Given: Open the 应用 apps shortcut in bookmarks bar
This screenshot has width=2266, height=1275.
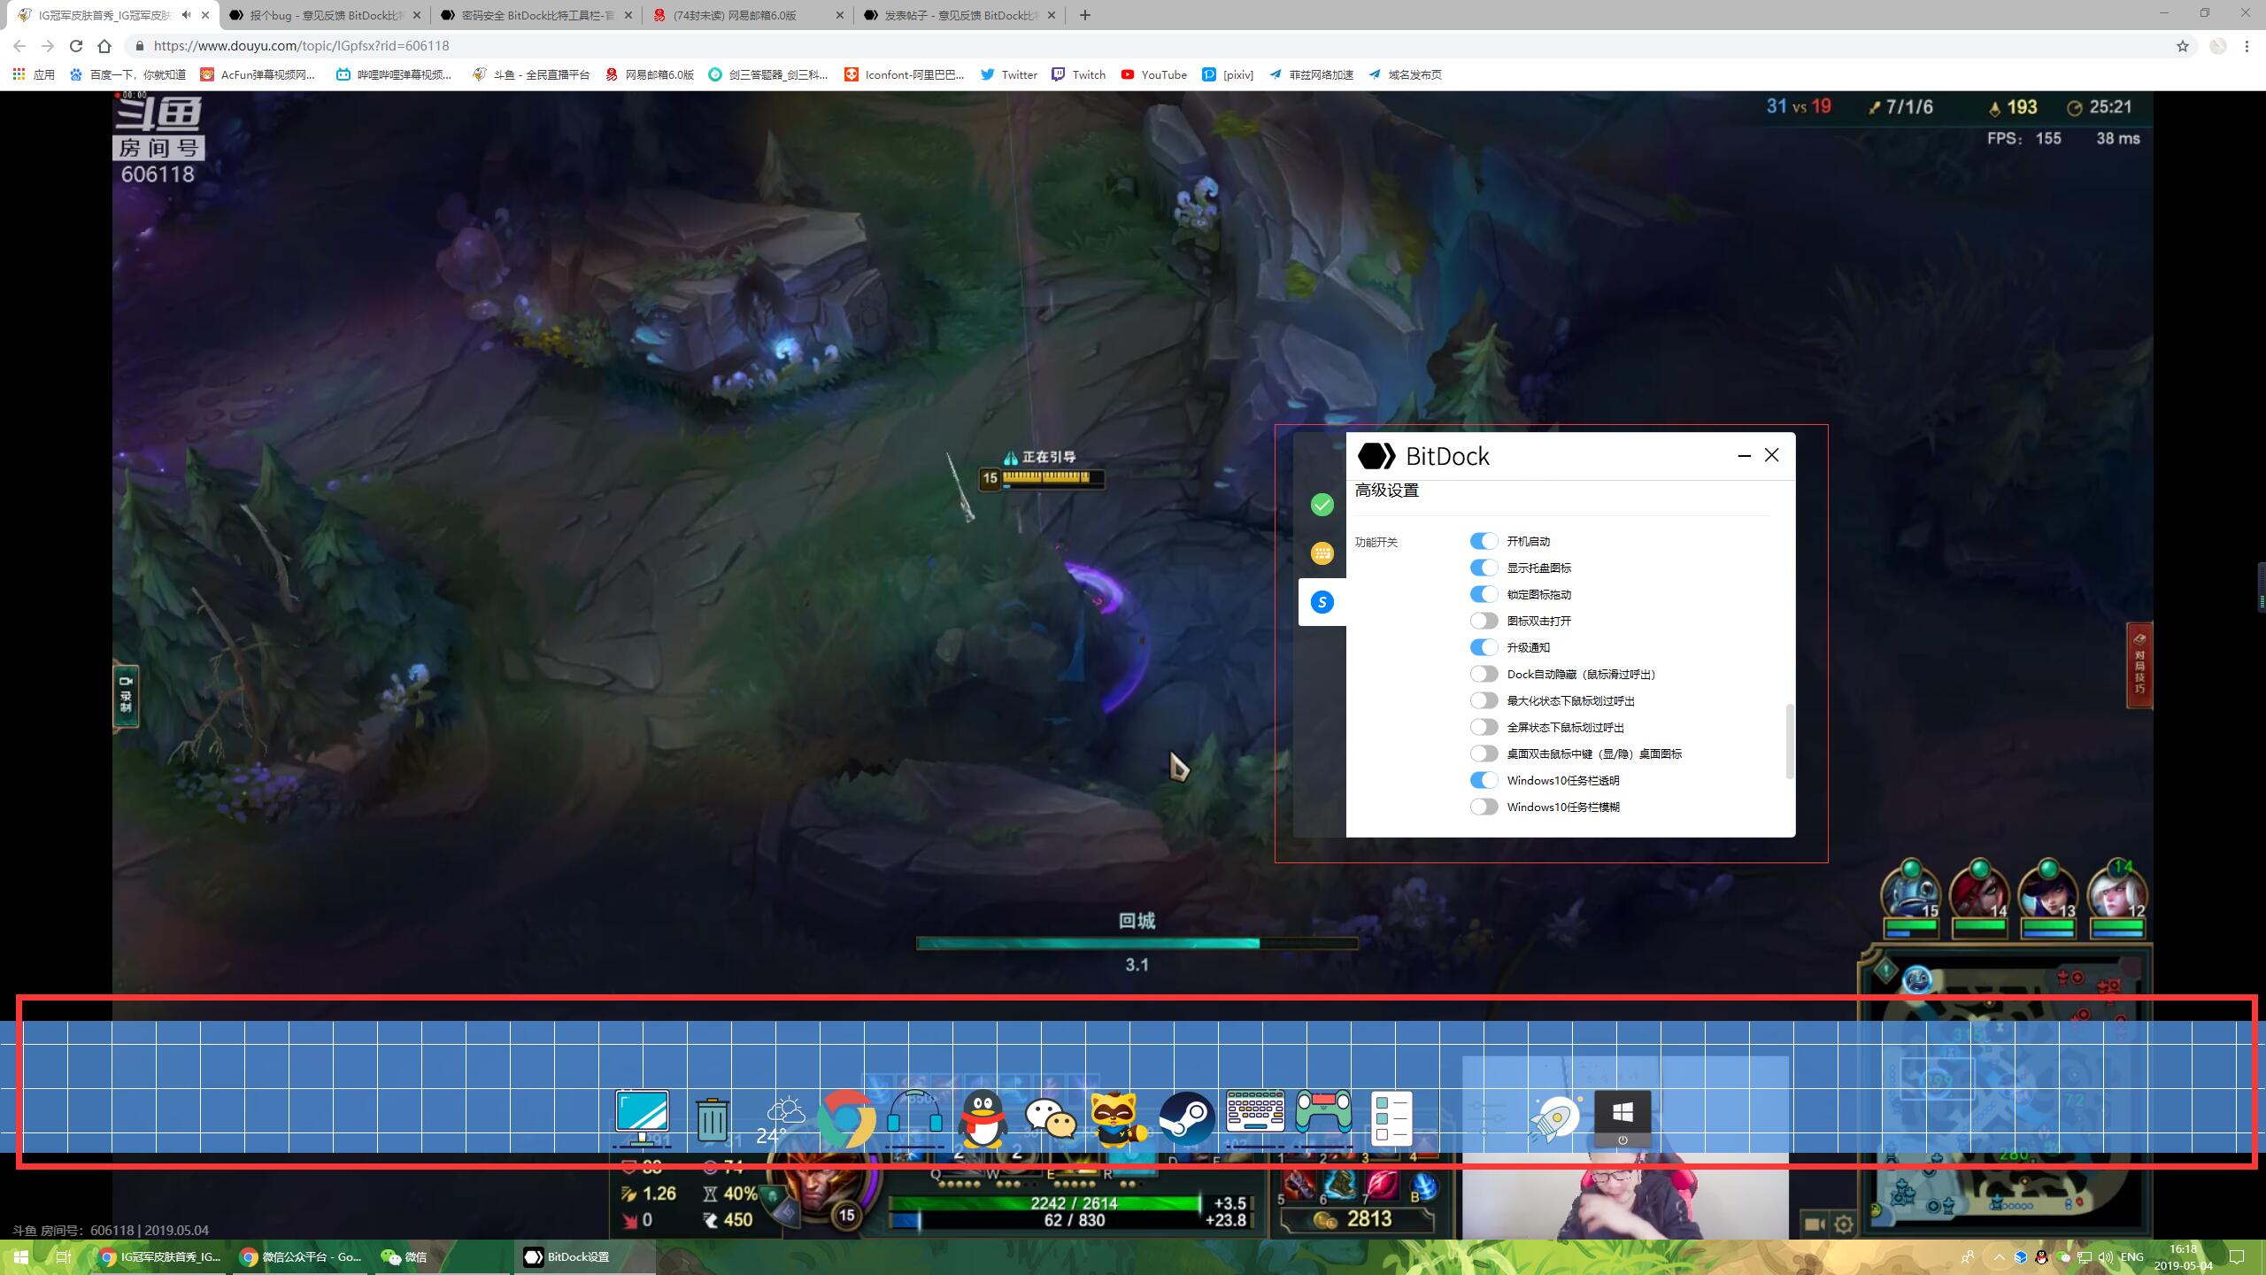Looking at the screenshot, I should (x=34, y=74).
